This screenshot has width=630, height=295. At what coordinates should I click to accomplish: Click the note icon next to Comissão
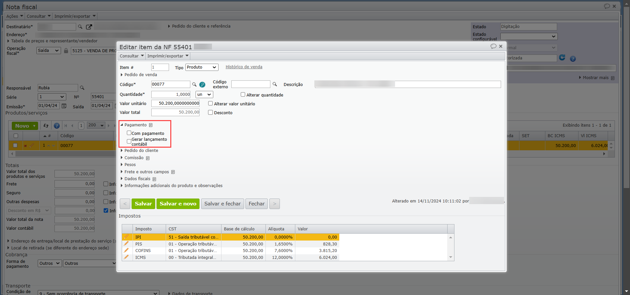click(x=148, y=158)
